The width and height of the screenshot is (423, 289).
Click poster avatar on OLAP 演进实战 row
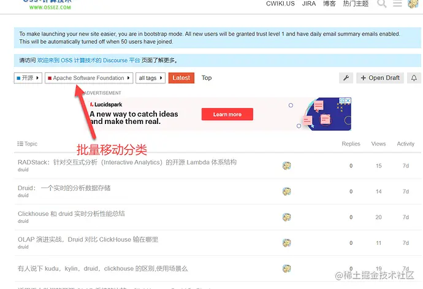click(x=286, y=242)
